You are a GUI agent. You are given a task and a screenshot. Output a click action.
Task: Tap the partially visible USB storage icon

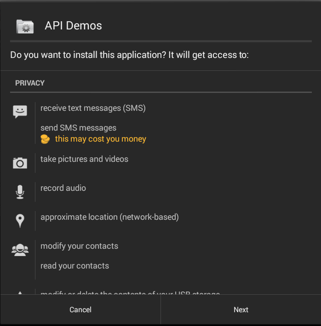click(x=20, y=292)
